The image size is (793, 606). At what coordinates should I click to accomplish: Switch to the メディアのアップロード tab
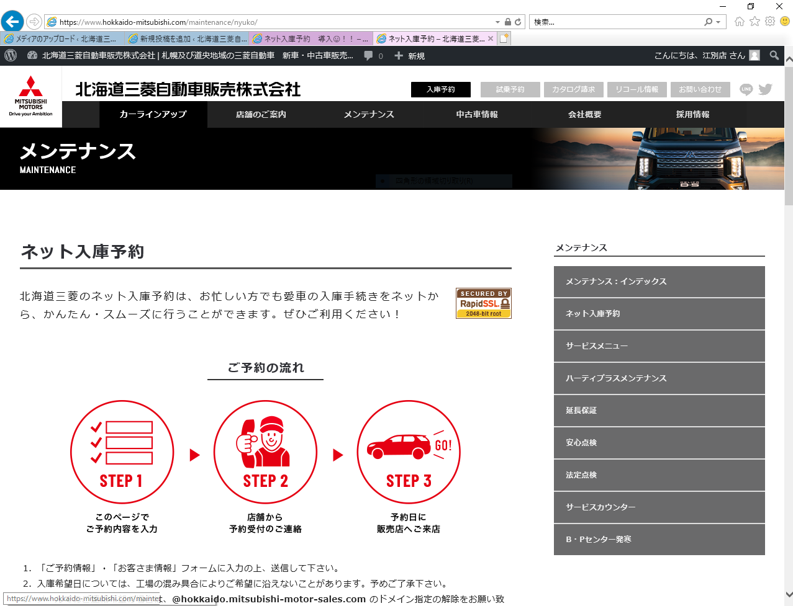(x=62, y=38)
